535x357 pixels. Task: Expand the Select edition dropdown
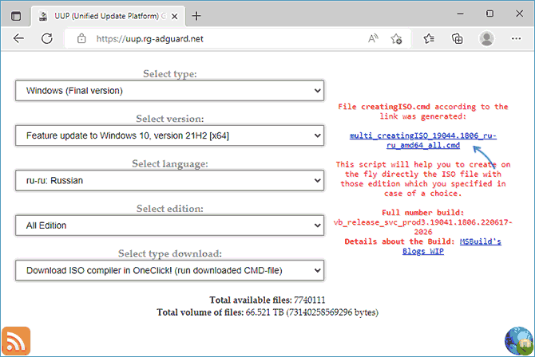coord(169,226)
